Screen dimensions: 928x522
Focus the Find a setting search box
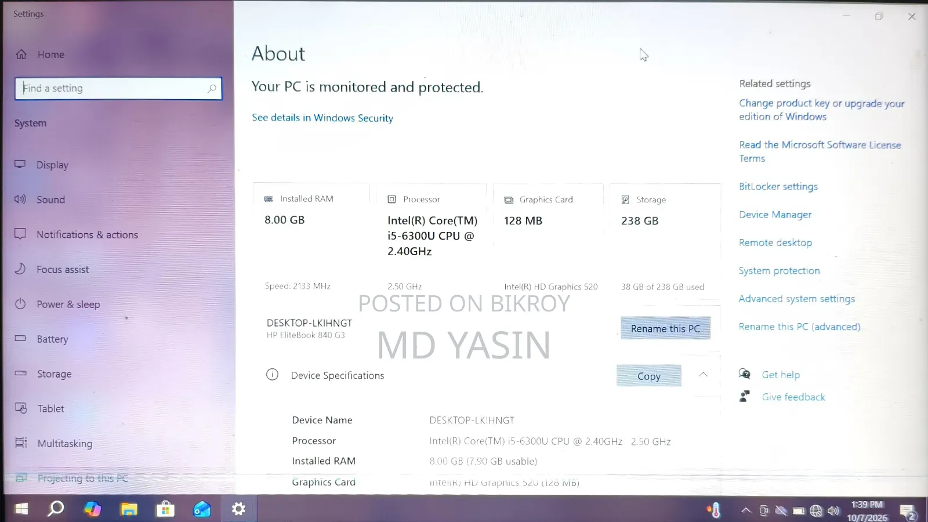pos(118,89)
